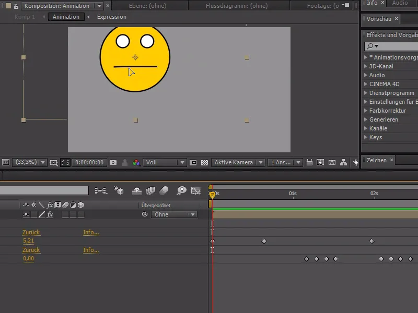Toggle Show Last Snapshot display
This screenshot has width=418, height=313.
(x=124, y=162)
